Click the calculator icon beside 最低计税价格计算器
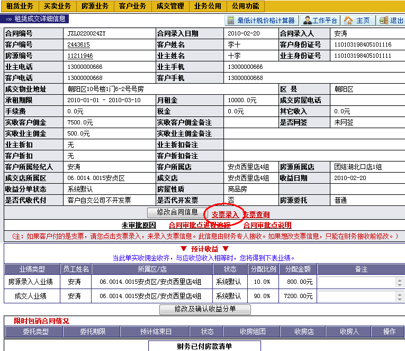405x351 pixels. [x=231, y=20]
